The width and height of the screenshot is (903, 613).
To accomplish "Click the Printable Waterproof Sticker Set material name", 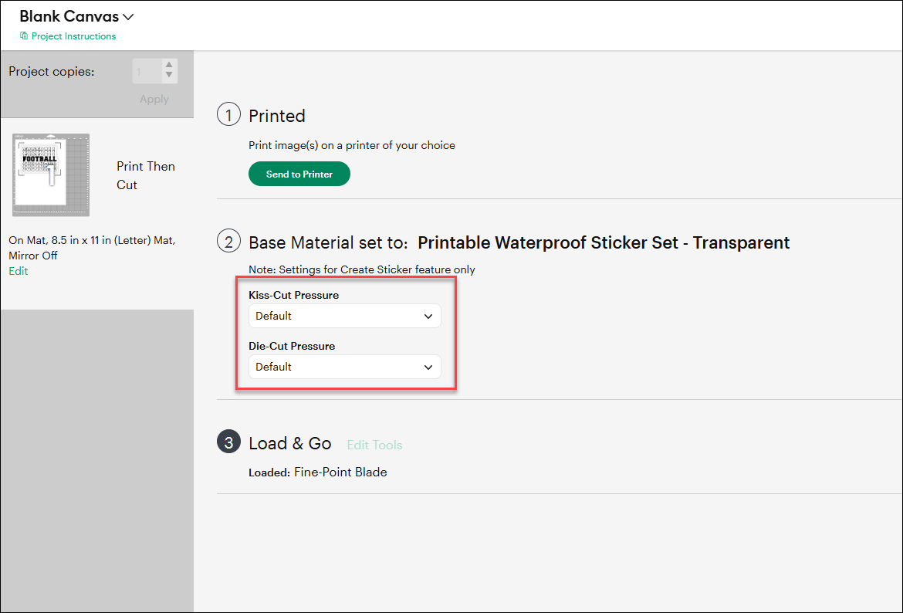I will click(604, 242).
